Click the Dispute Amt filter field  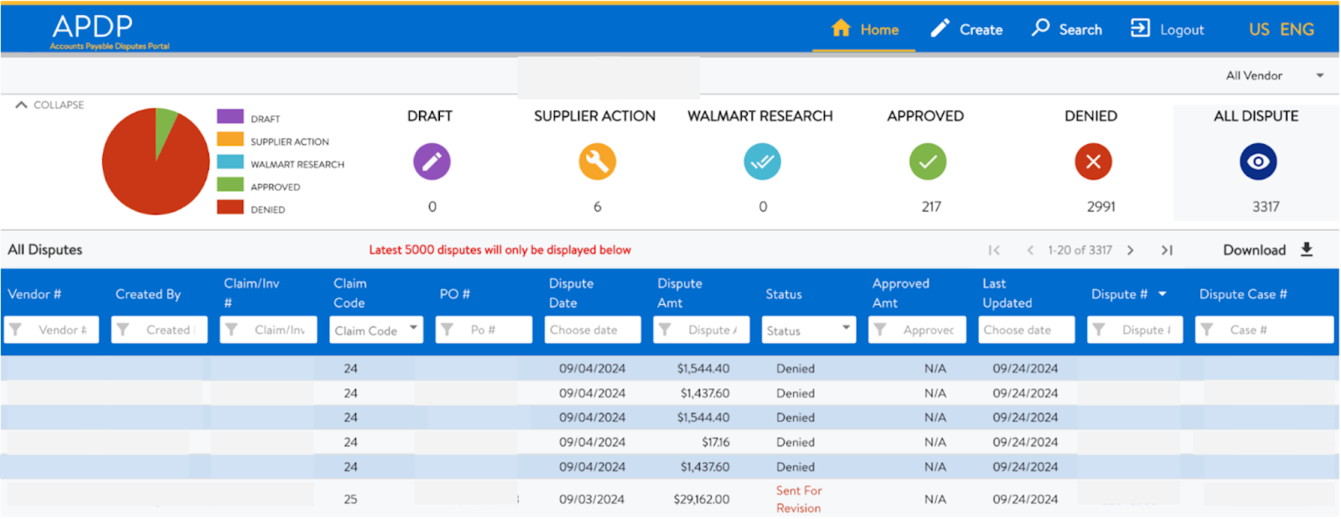[702, 330]
